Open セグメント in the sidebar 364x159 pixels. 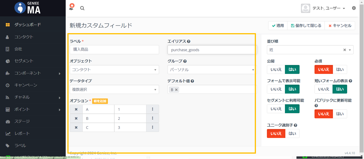pos(24,61)
